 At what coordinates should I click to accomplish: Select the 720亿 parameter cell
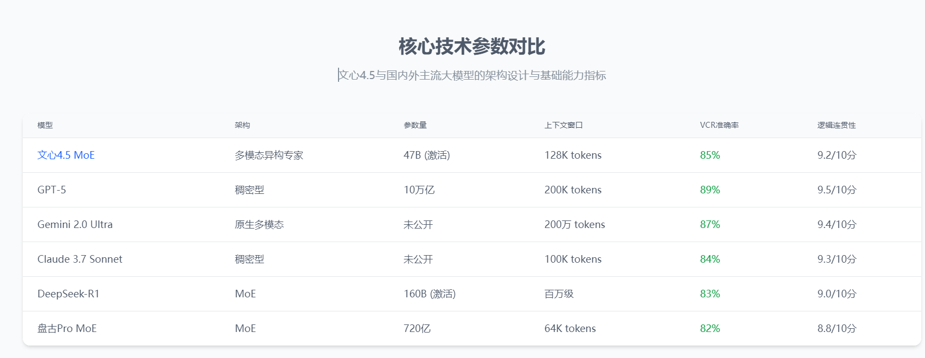tap(417, 328)
